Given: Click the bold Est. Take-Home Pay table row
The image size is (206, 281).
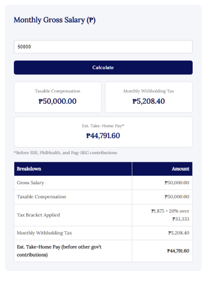Looking at the screenshot, I should tap(103, 251).
